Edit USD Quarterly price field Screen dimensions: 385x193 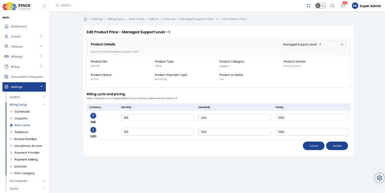point(235,132)
